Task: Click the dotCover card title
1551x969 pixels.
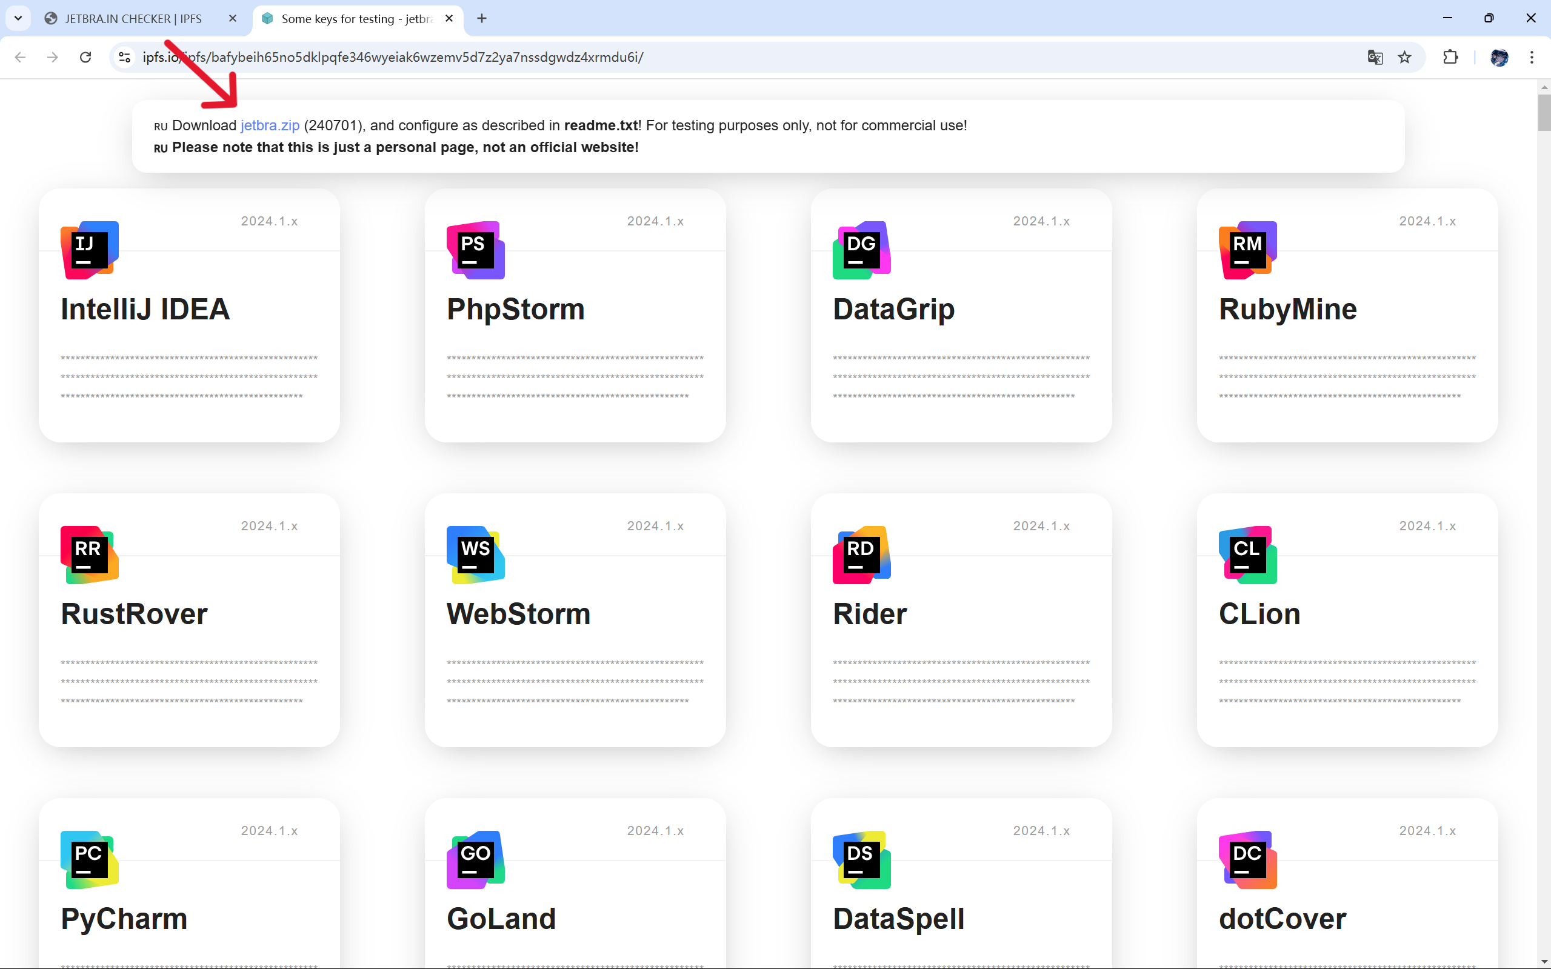Action: [x=1282, y=919]
